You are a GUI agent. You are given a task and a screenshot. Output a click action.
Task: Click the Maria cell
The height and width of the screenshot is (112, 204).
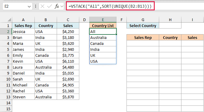point(23,43)
